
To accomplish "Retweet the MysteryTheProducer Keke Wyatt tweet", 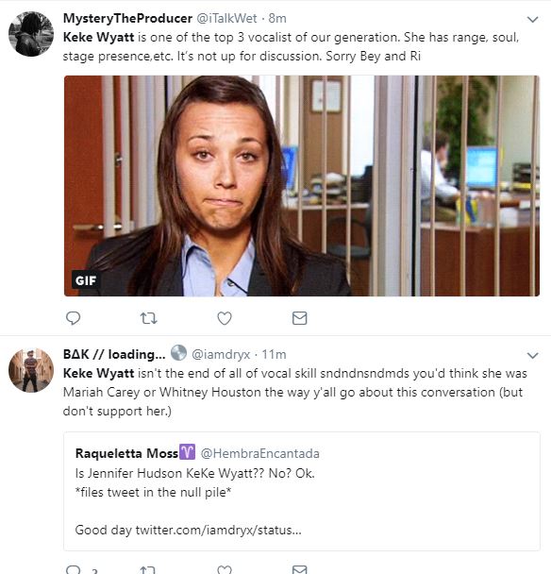I will point(149,318).
